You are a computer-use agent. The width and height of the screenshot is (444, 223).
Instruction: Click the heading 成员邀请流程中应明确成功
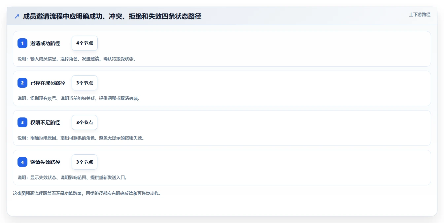coord(112,16)
